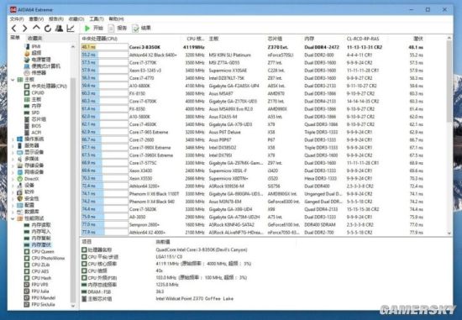
Task: Collapse the performance test tree node
Action: (13, 218)
